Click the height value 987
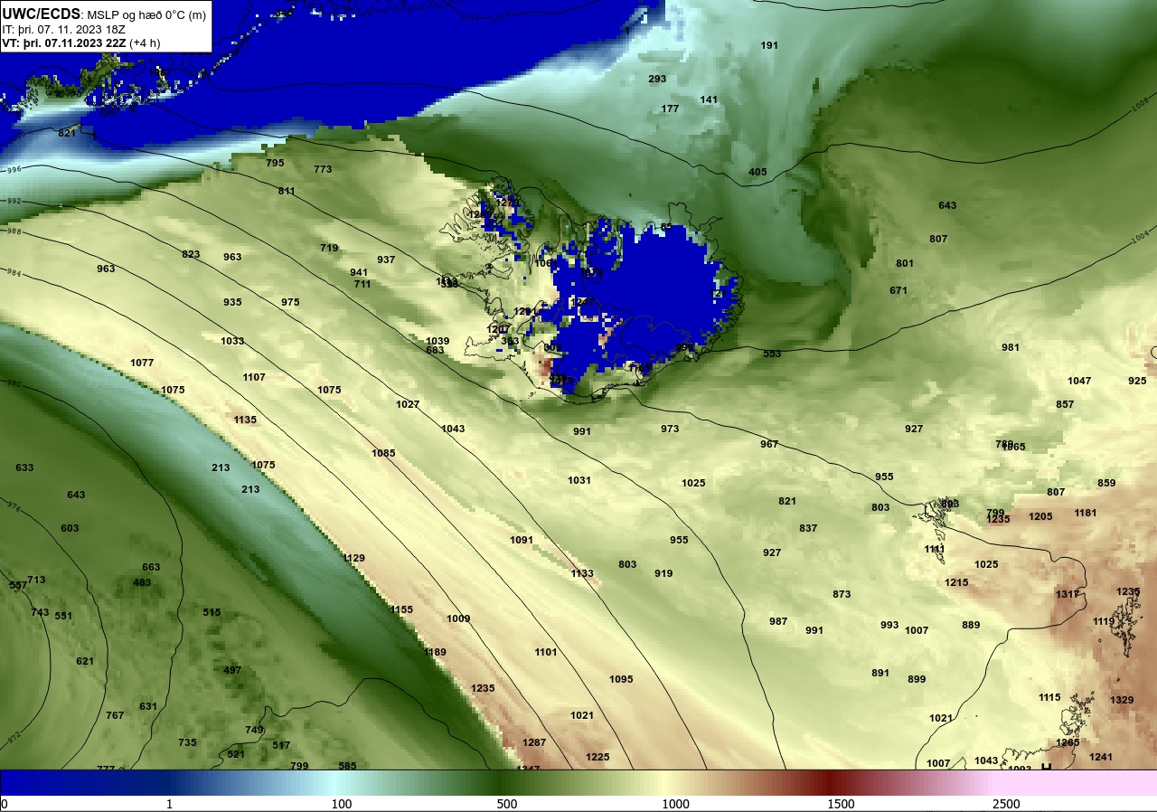1157x812 pixels. 778,621
